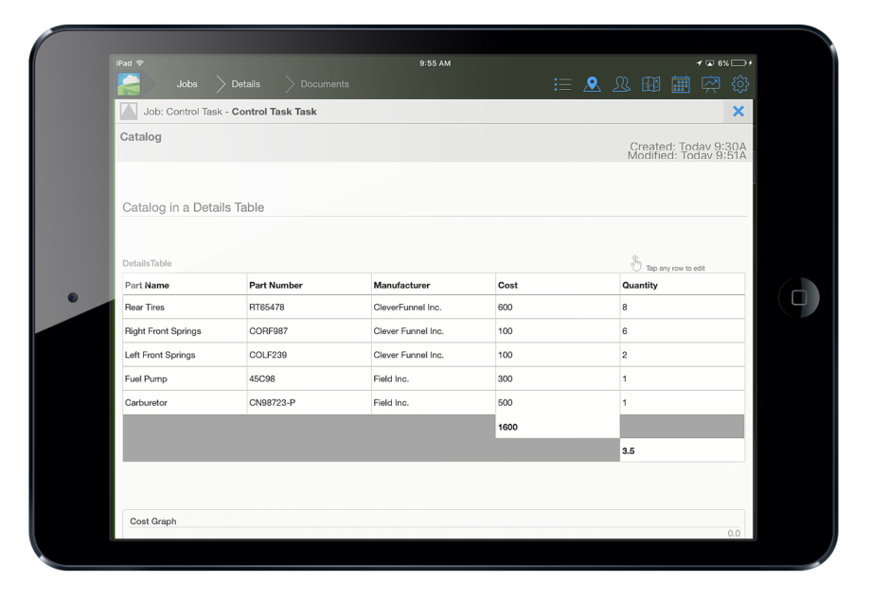Viewport: 871px width, 599px height.
Task: Tap the job thumbnail icon beside title
Action: pyautogui.click(x=129, y=112)
